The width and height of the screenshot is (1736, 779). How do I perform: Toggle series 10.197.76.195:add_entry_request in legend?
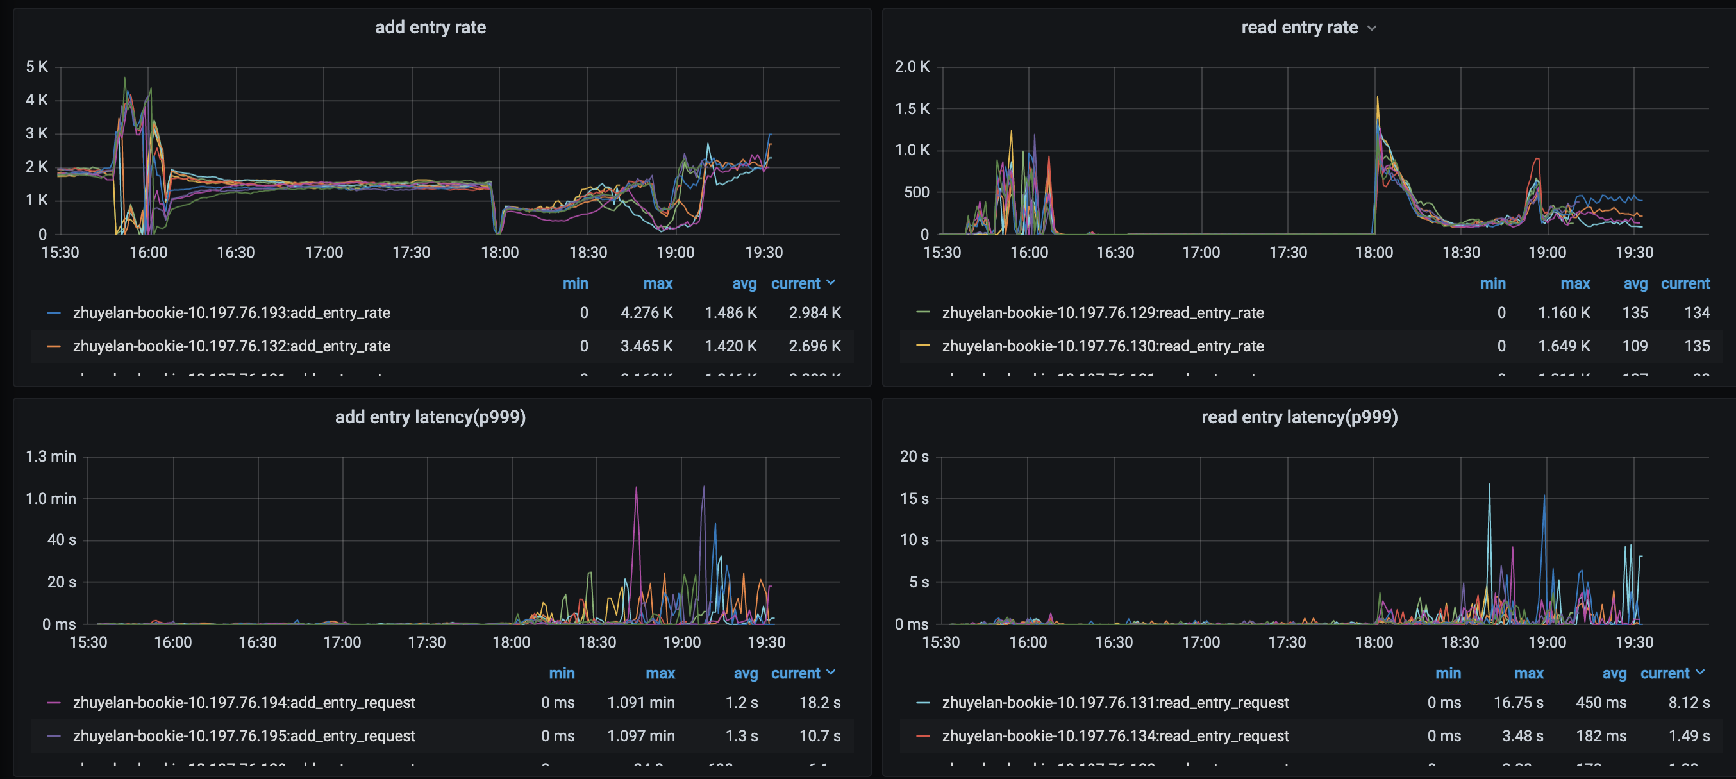point(244,736)
